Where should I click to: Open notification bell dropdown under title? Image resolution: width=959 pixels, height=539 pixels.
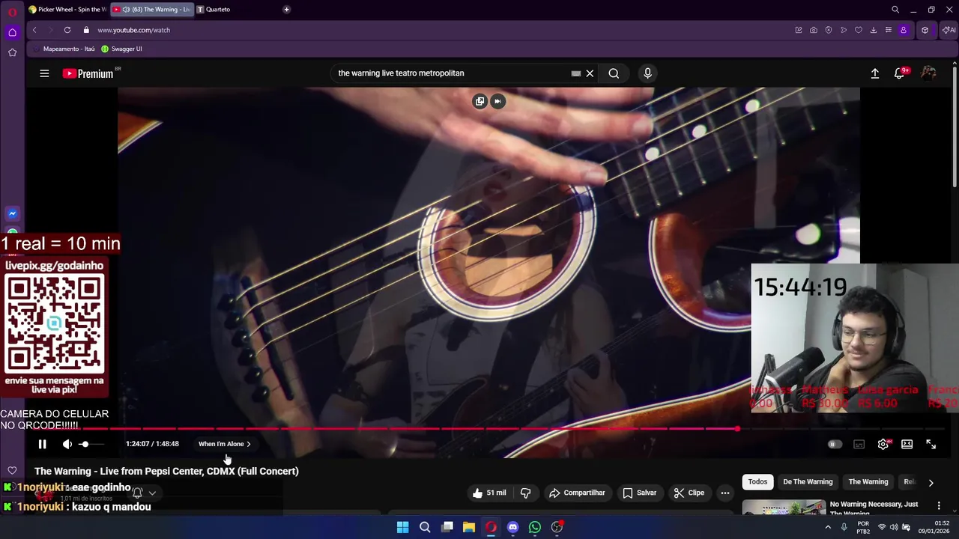click(144, 493)
